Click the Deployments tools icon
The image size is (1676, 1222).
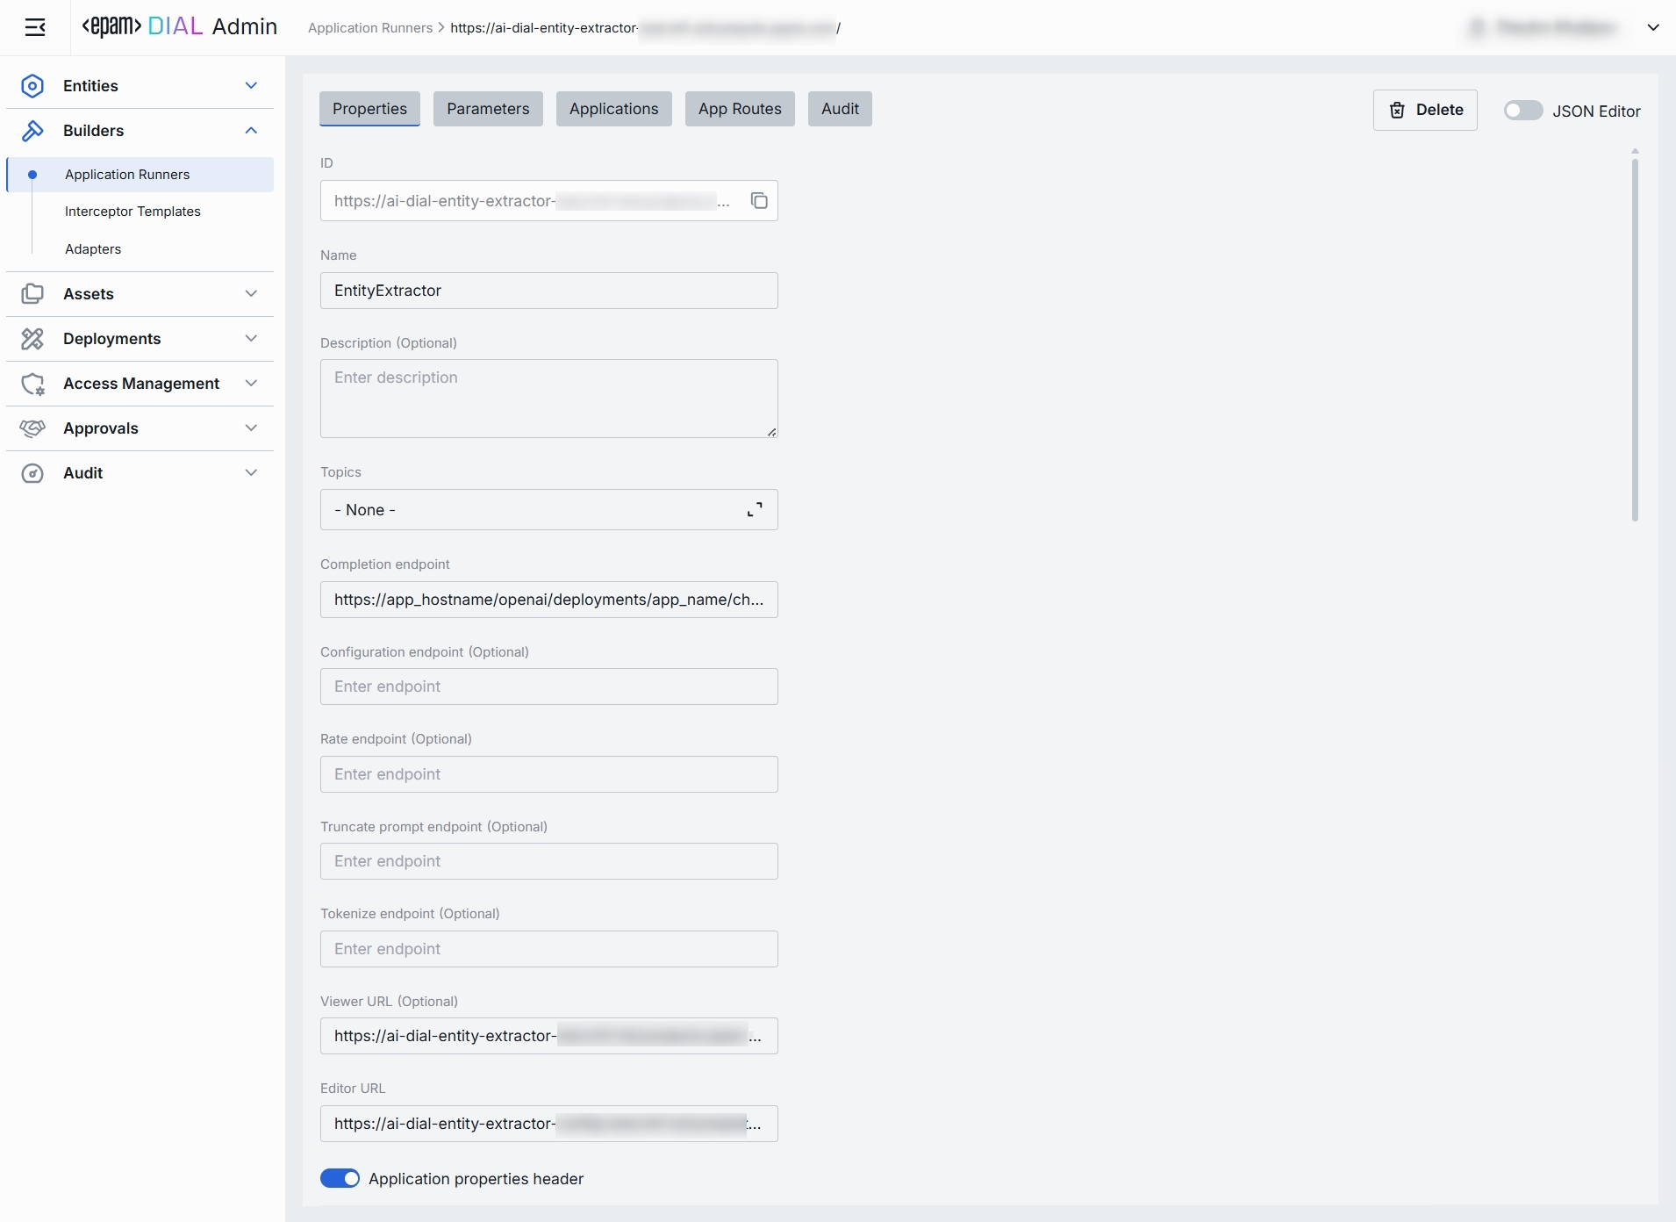click(32, 339)
